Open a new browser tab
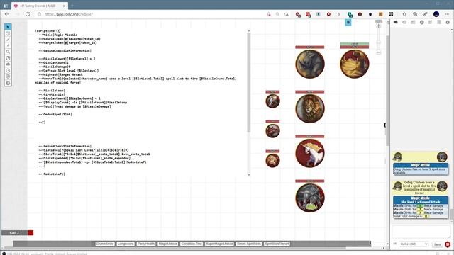This screenshot has height=255, width=454. (x=72, y=6)
